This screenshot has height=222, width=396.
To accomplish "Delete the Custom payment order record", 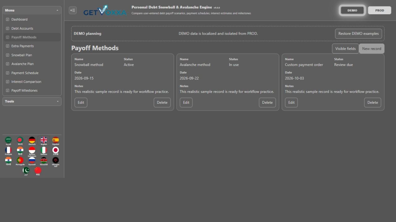I will pyautogui.click(x=372, y=103).
